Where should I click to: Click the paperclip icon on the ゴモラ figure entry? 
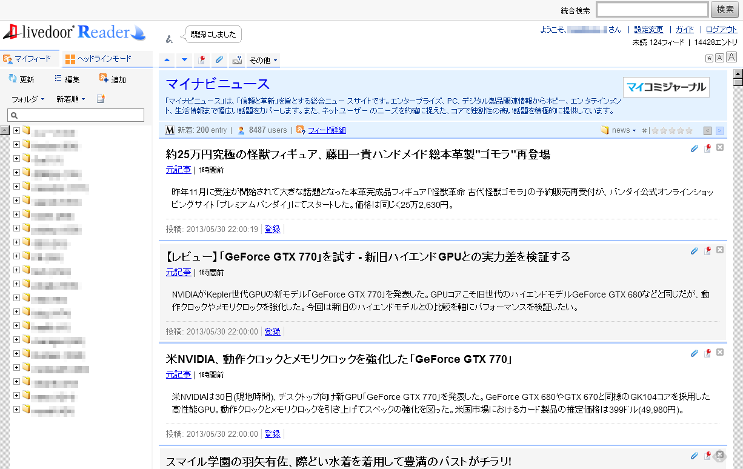click(695, 148)
